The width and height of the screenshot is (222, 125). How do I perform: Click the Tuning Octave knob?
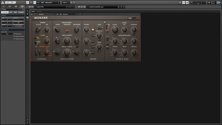click(x=38, y=30)
